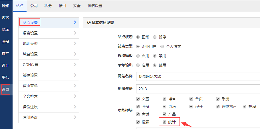Toggle the 文章 module checkbox
This screenshot has width=260, height=129.
pos(138,99)
